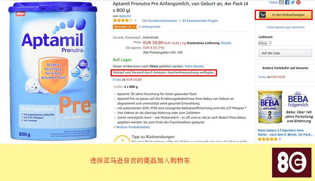Click the shopping cart icon
The image size is (315, 181).
pyautogui.click(x=262, y=15)
